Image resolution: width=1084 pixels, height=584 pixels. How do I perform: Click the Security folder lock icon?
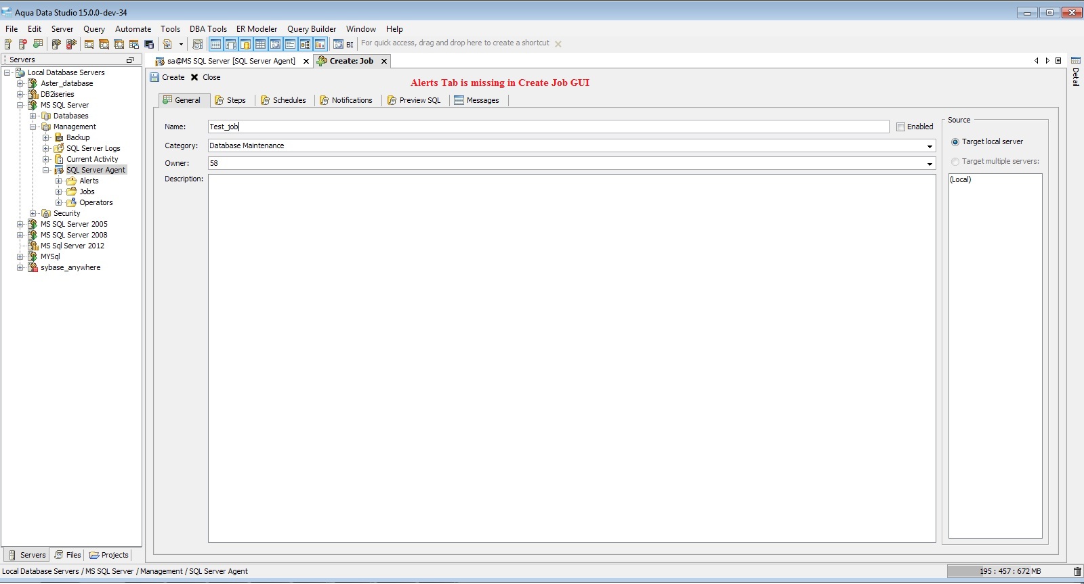click(46, 213)
